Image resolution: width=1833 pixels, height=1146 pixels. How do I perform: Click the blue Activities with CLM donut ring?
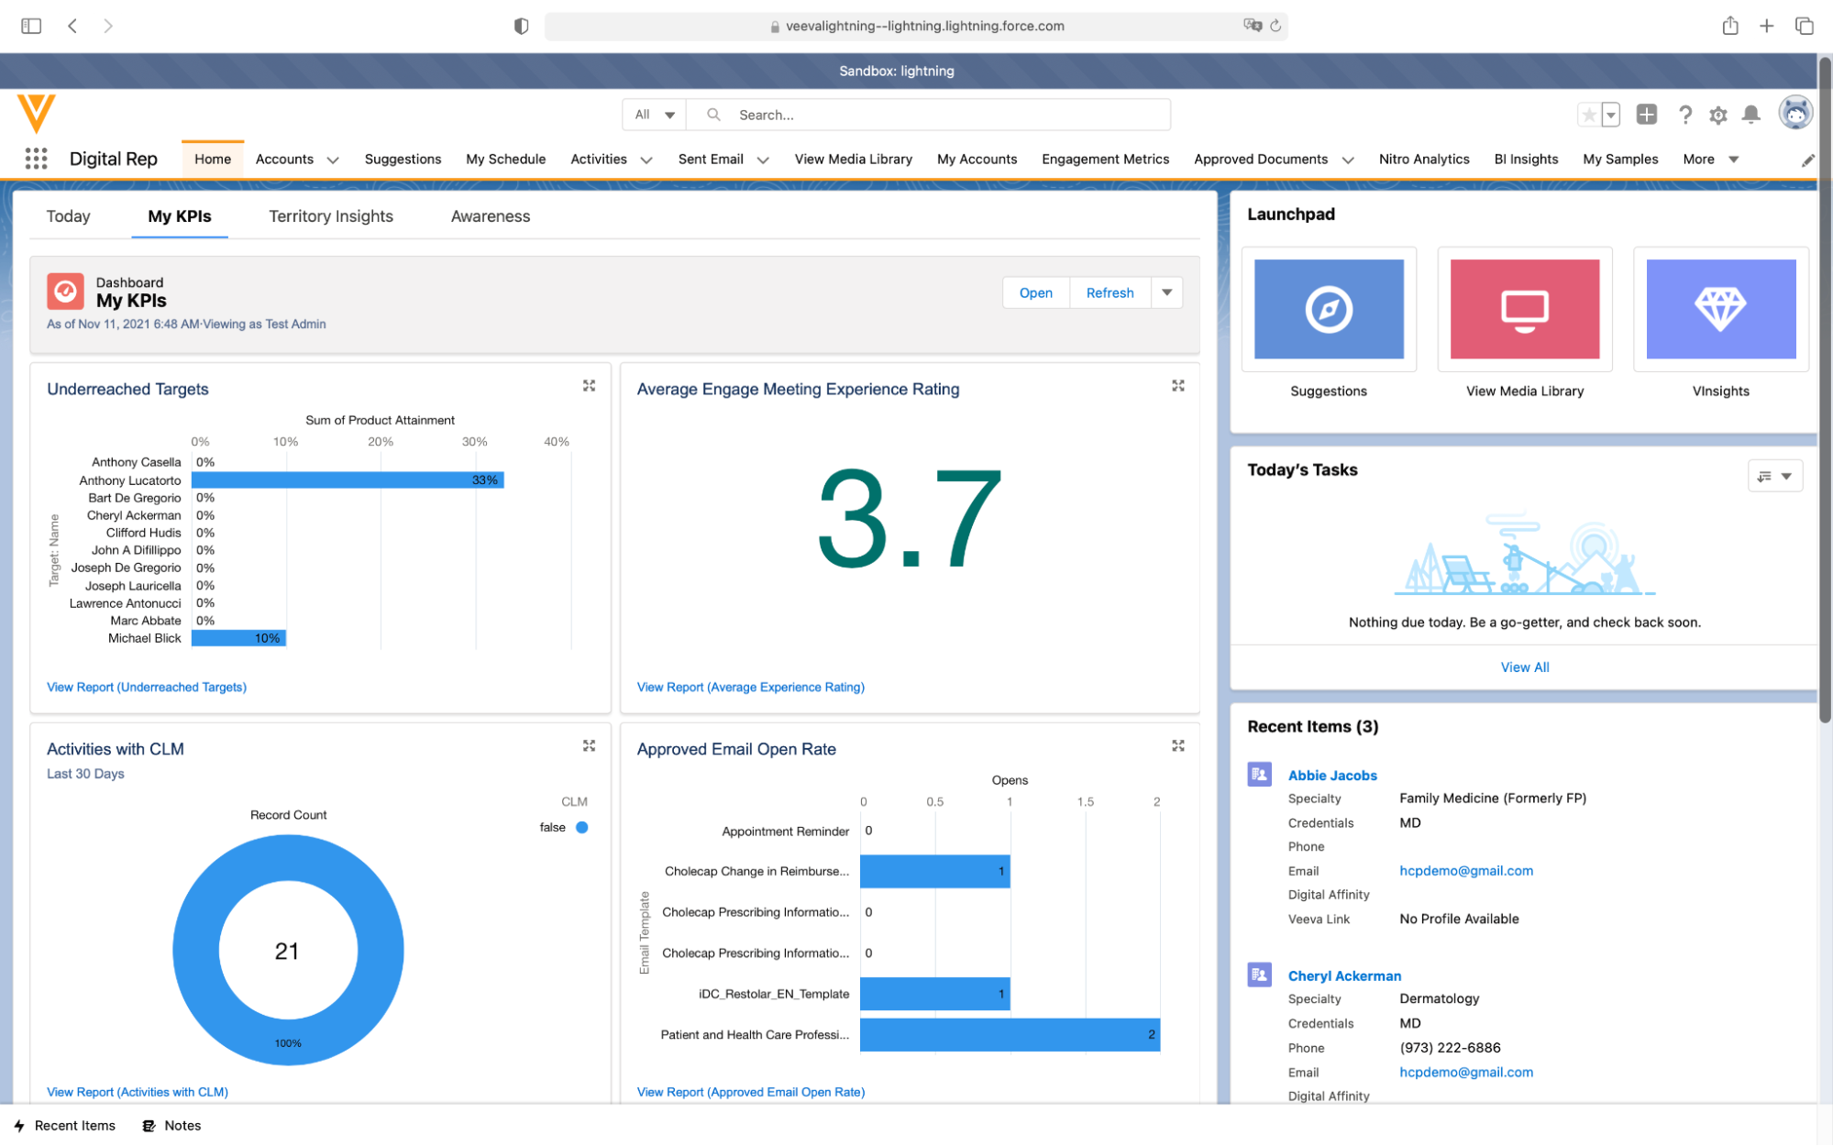click(x=195, y=950)
